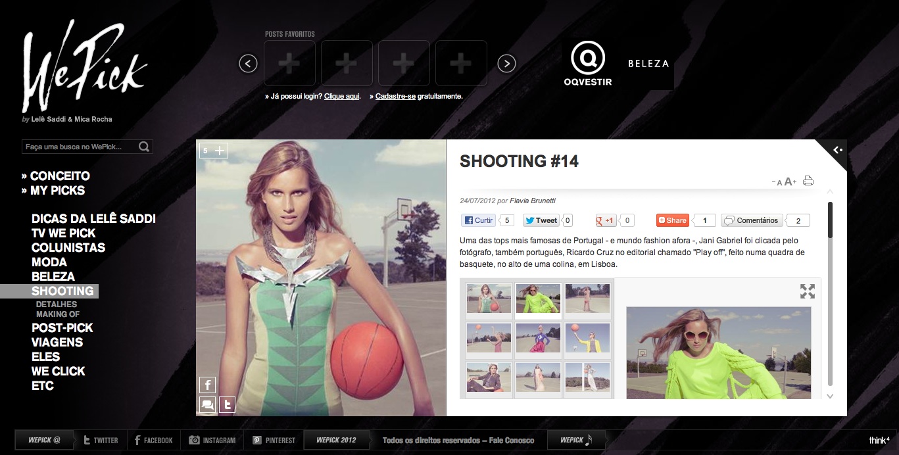This screenshot has height=455, width=899.
Task: Click the article scroll up arrow
Action: coord(830,192)
